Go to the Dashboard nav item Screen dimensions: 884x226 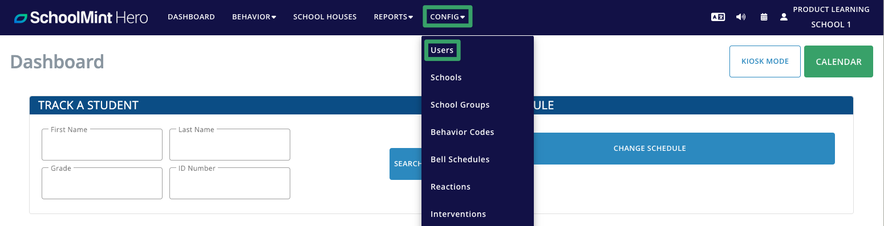click(191, 17)
